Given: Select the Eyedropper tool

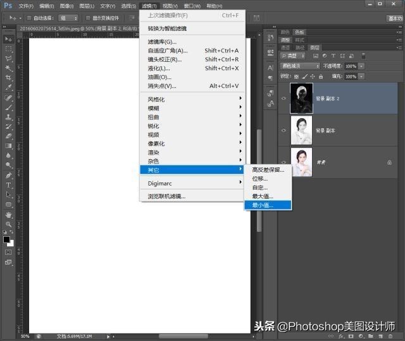Looking at the screenshot, I should [x=8, y=87].
